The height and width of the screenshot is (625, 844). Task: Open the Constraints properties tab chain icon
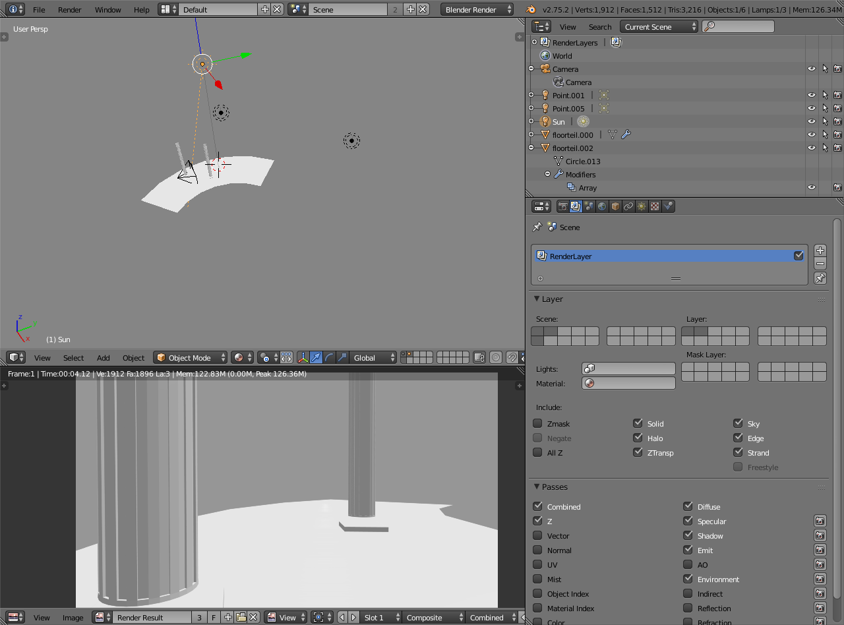pos(628,206)
